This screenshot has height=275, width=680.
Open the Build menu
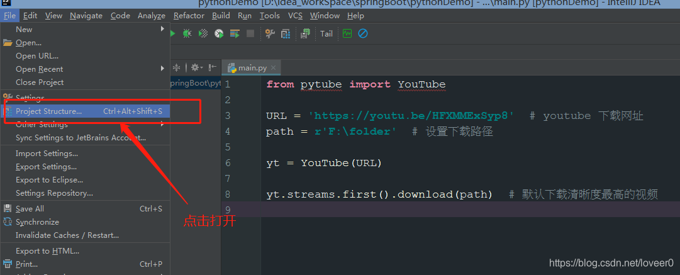pos(221,16)
